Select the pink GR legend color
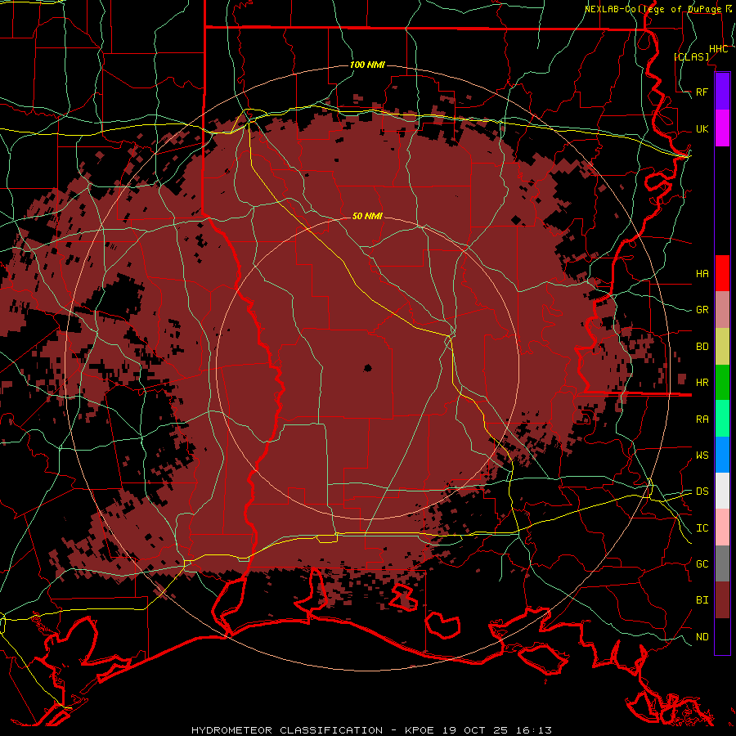The height and width of the screenshot is (736, 736). coord(722,310)
